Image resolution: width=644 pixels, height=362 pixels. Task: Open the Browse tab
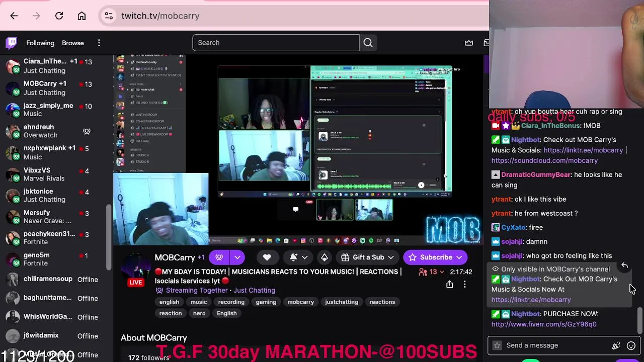click(73, 43)
